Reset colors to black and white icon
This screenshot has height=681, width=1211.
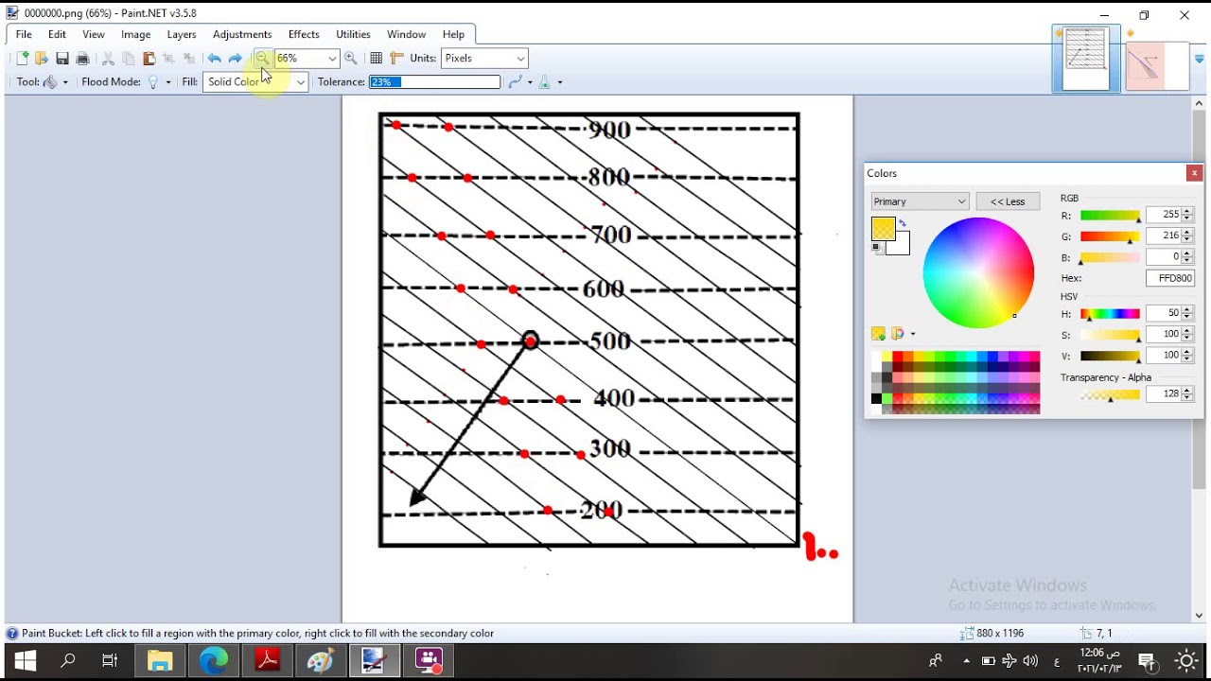point(877,248)
